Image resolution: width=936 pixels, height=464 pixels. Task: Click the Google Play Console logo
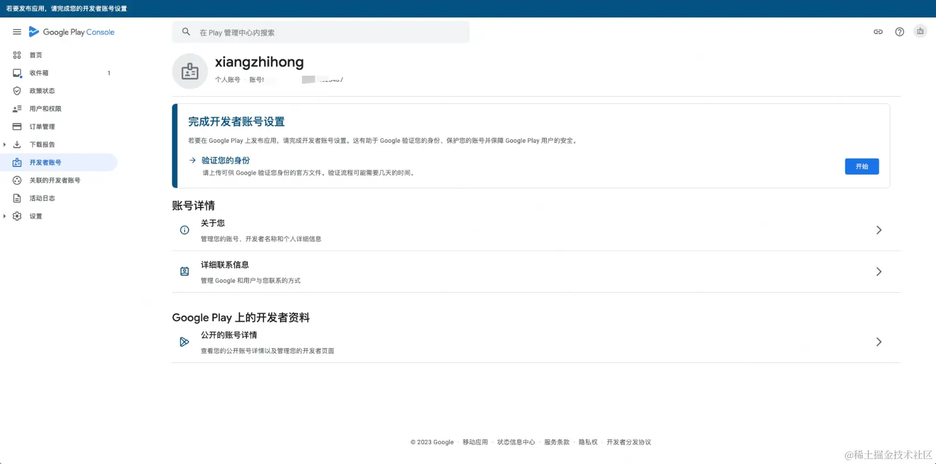[71, 32]
